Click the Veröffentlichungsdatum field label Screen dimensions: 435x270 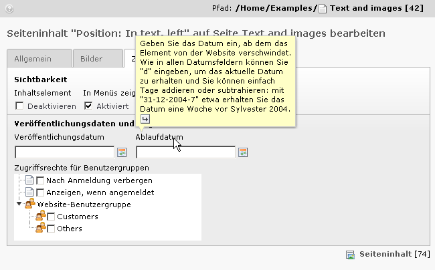(x=59, y=137)
